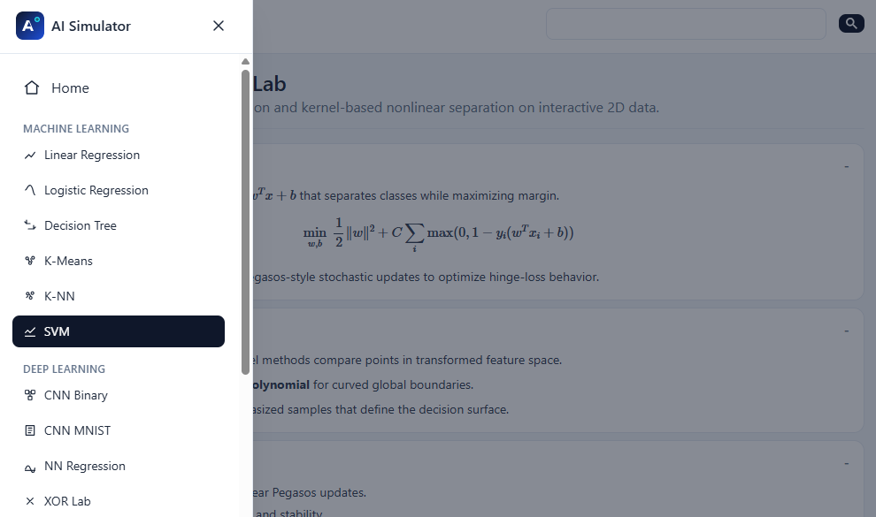This screenshot has width=876, height=517.
Task: Collapse the second kernel methods card
Action: pyautogui.click(x=846, y=331)
